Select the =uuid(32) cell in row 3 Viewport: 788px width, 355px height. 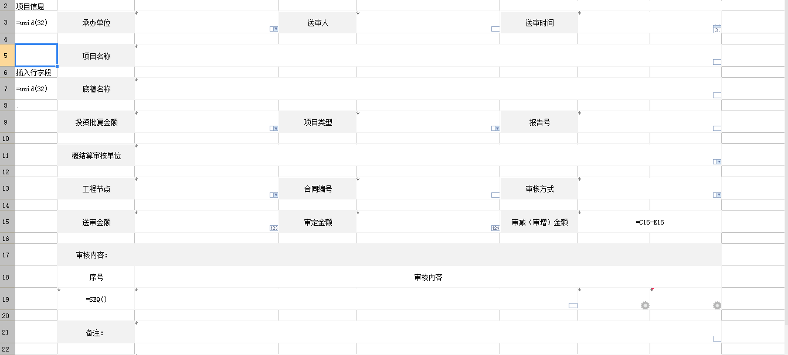[x=36, y=23]
